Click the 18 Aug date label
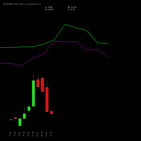 (15, 134)
